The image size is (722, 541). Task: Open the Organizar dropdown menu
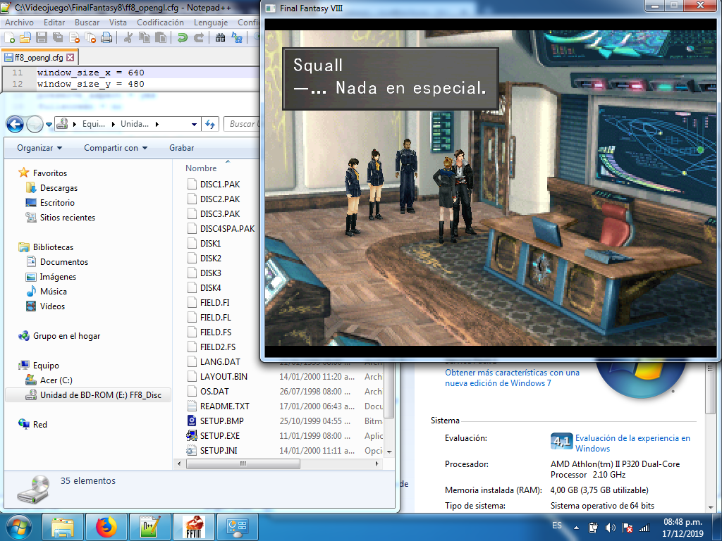point(39,148)
